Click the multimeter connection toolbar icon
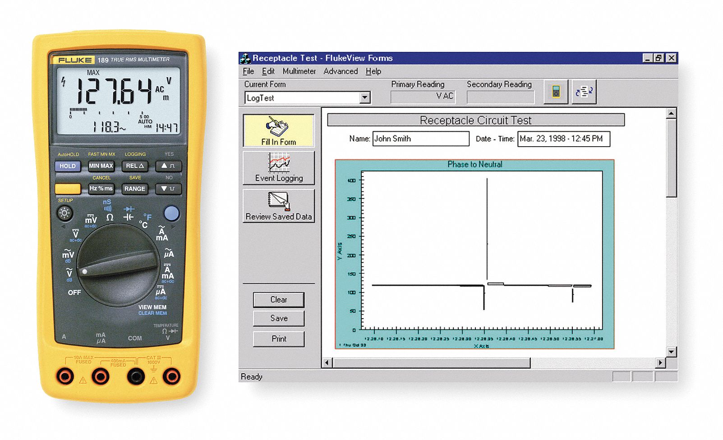The width and height of the screenshot is (723, 440). 557,93
